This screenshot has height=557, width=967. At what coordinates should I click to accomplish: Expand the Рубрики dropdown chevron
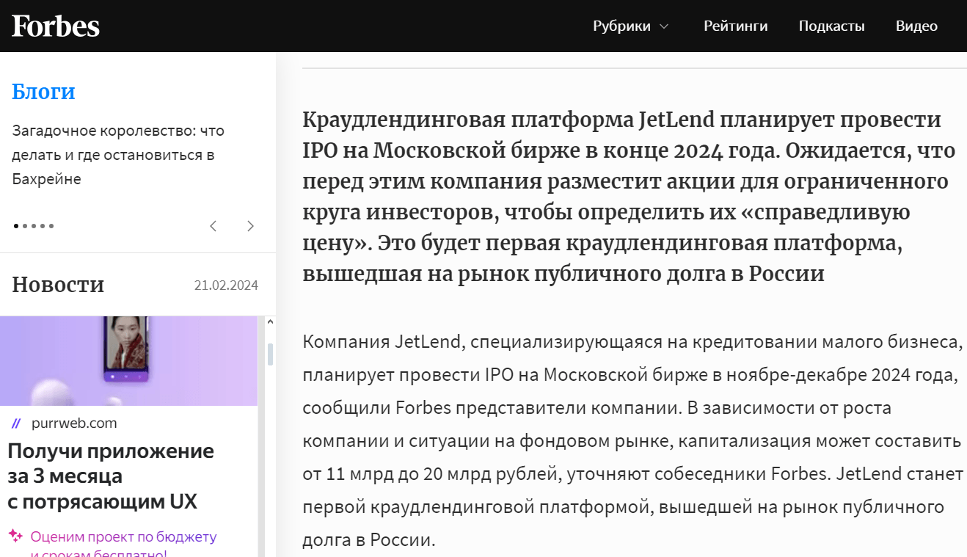[664, 26]
